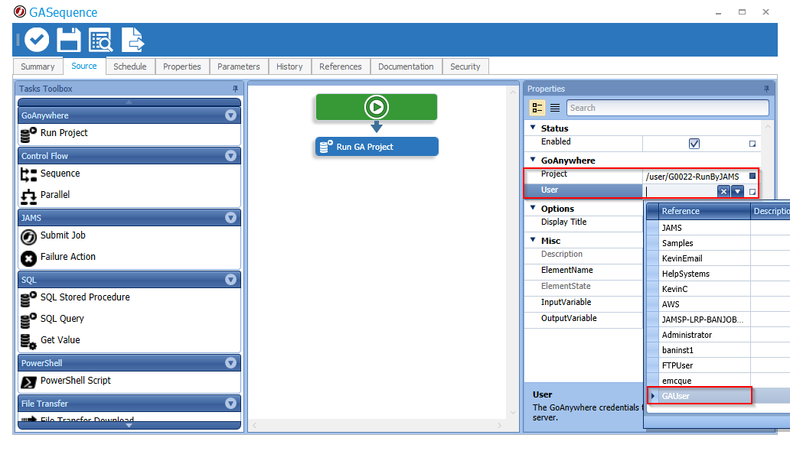790x451 pixels.
Task: Click the green start play node
Action: [x=377, y=107]
